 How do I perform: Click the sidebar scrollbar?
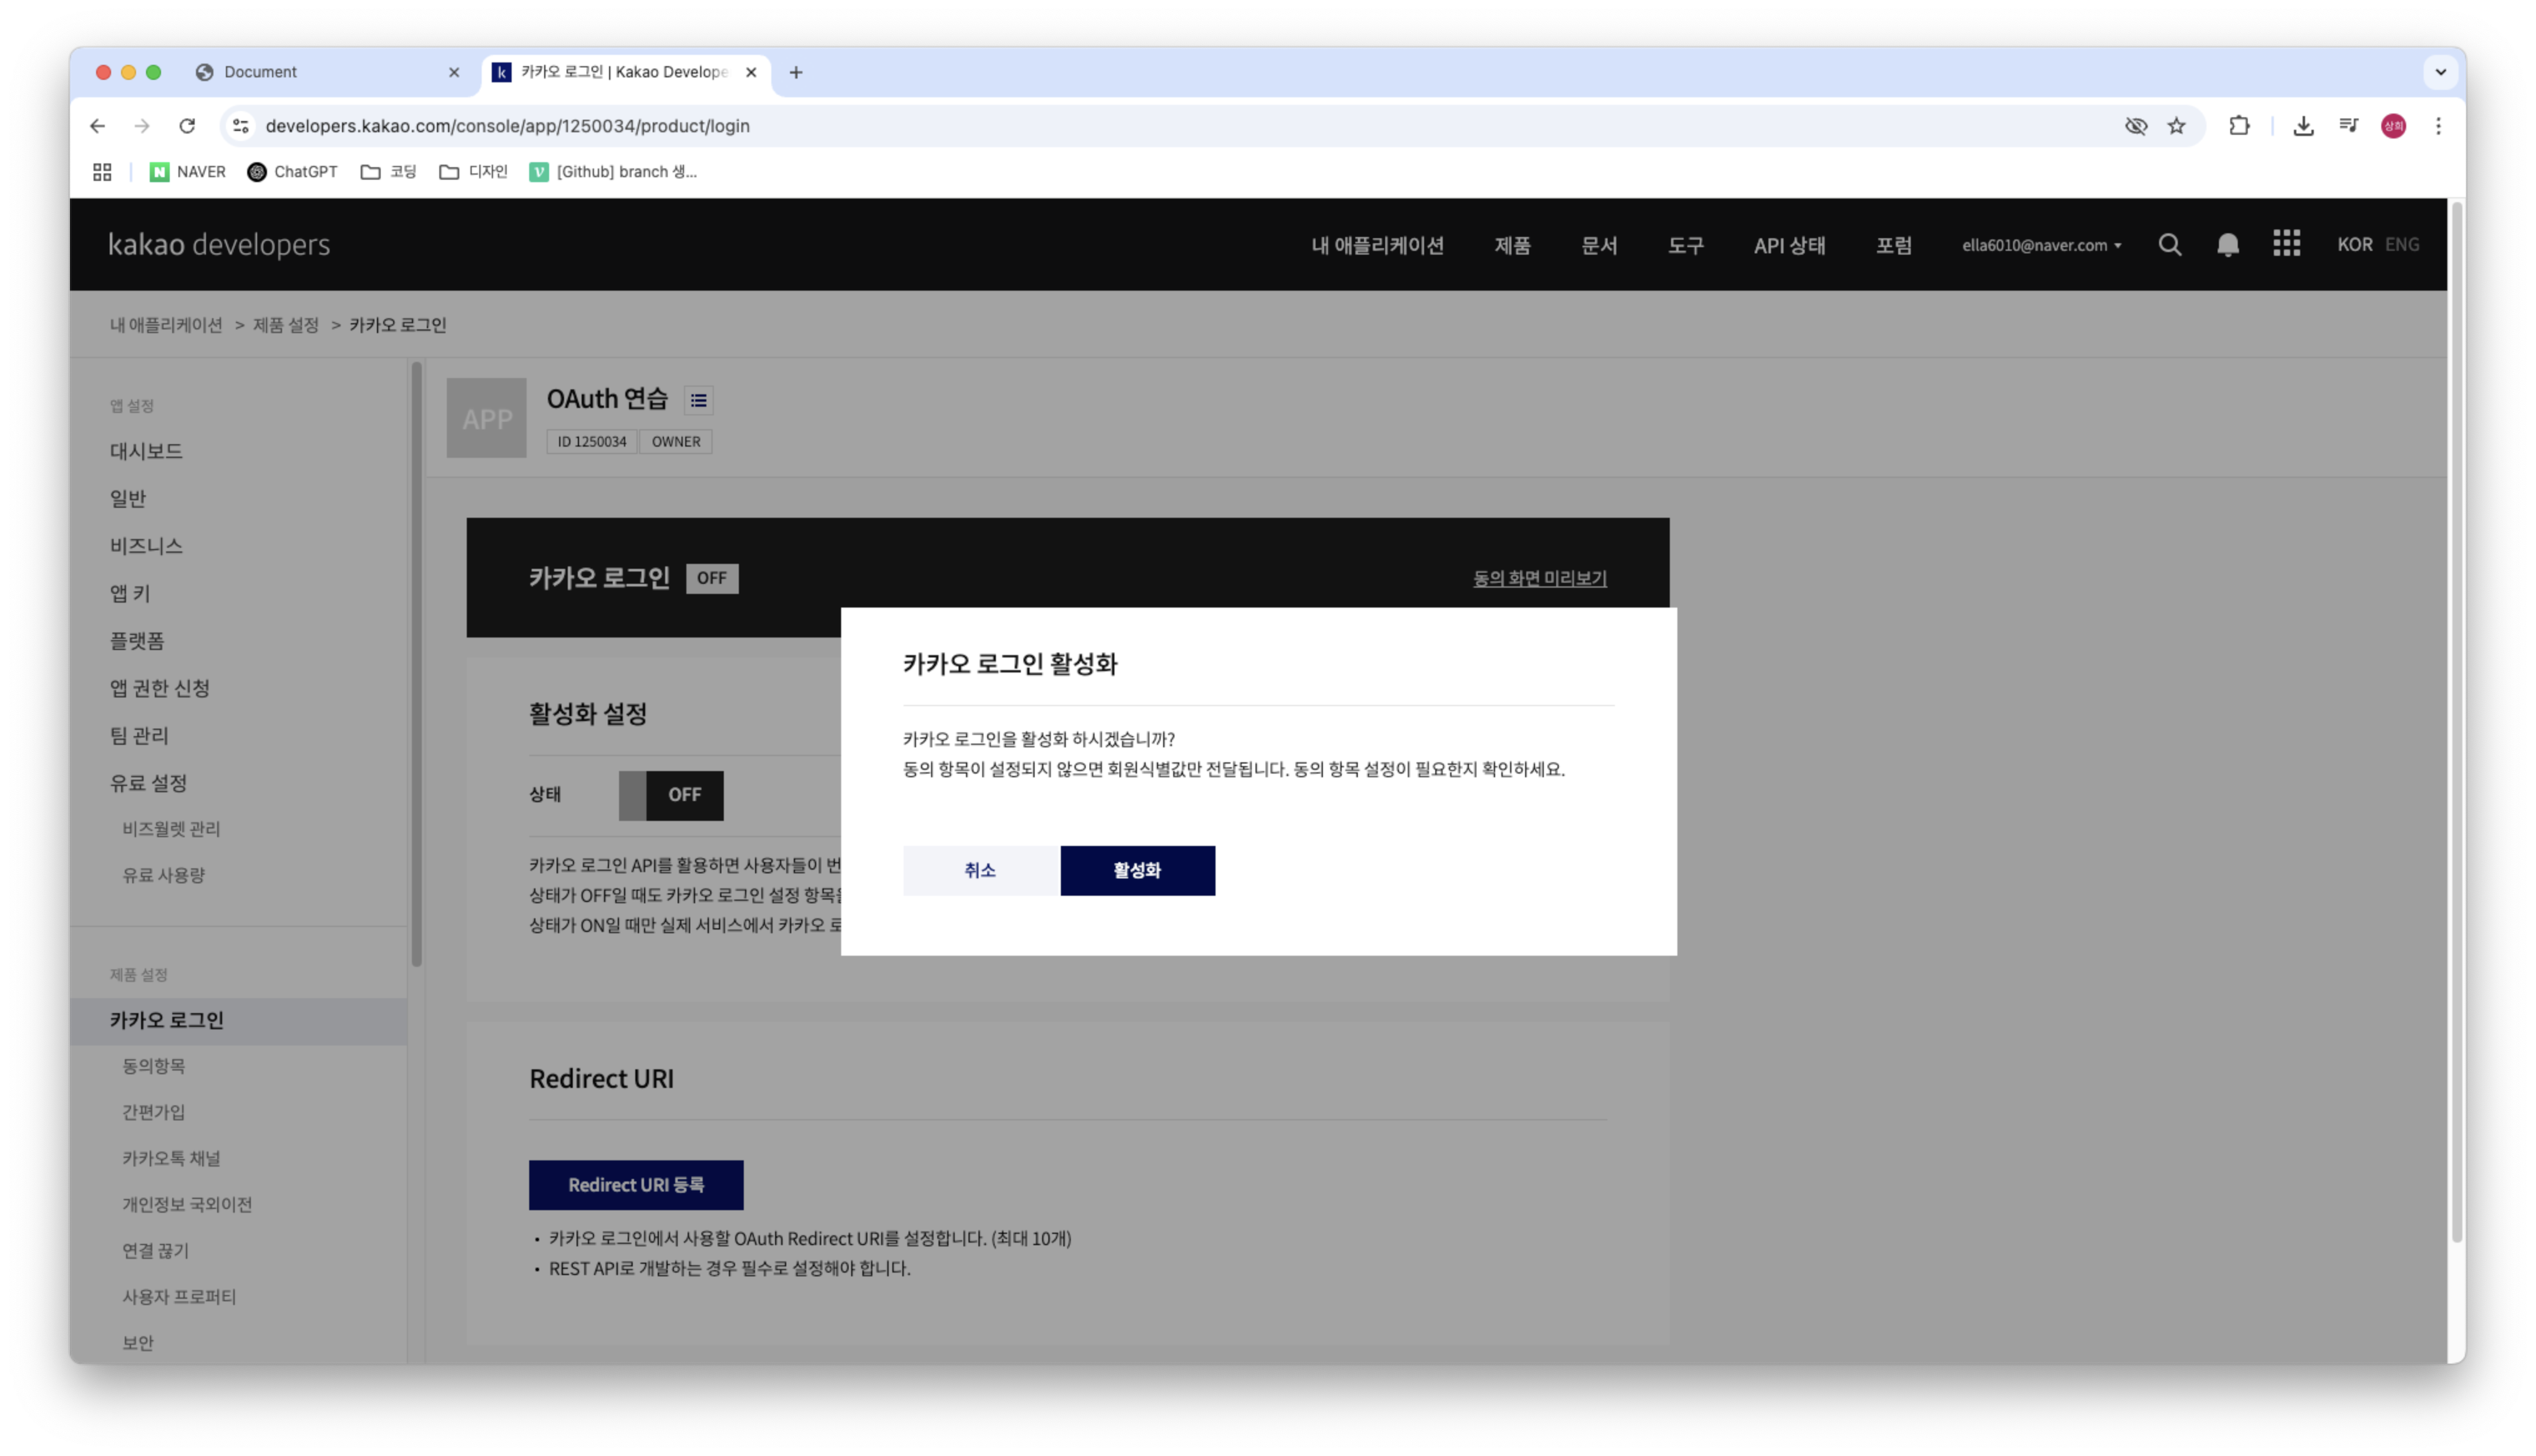(x=416, y=664)
